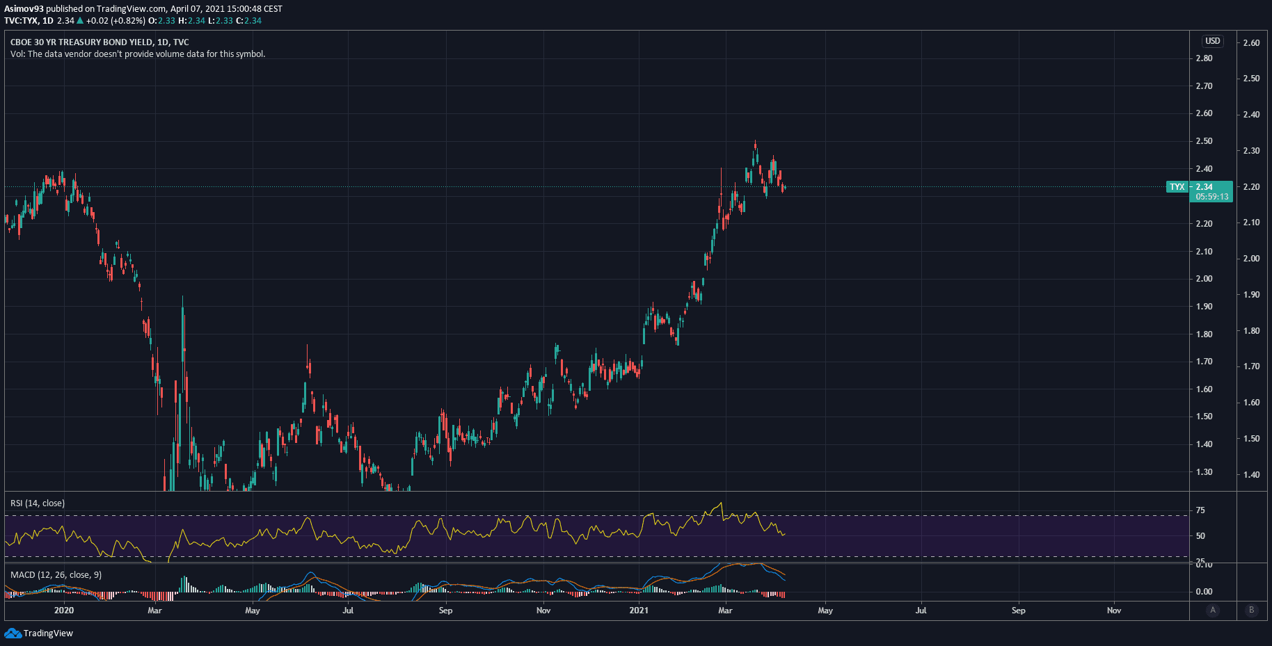
Task: Click the 2020 label on time axis
Action: 63,611
